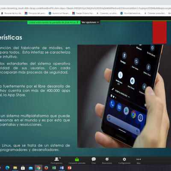Viewport: 171px width, 171px height.
Task: Click the 'la App Store.' text line
Action: [x=15, y=95]
